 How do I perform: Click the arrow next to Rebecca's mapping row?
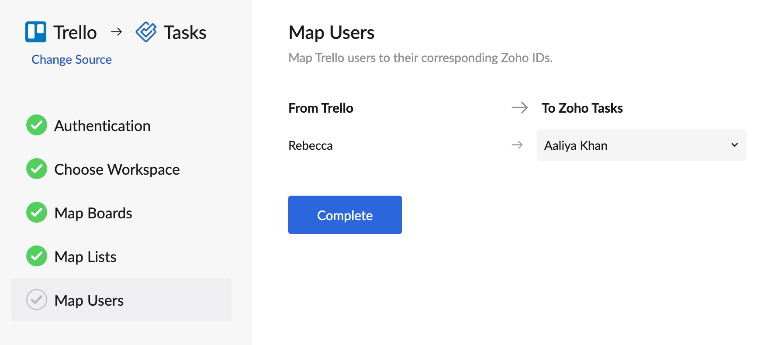(518, 145)
